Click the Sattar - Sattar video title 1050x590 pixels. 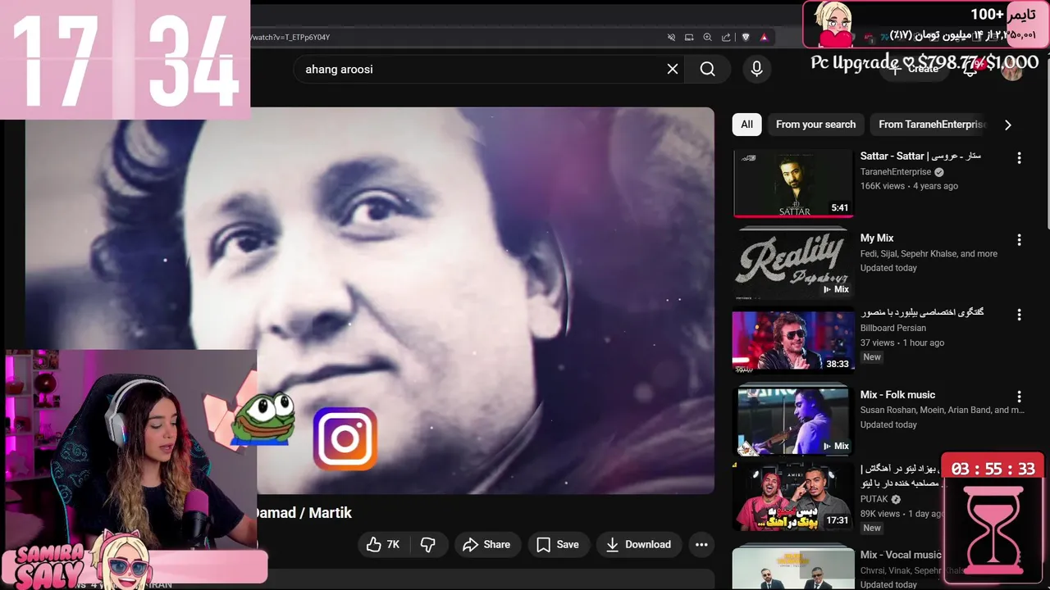[x=920, y=156]
